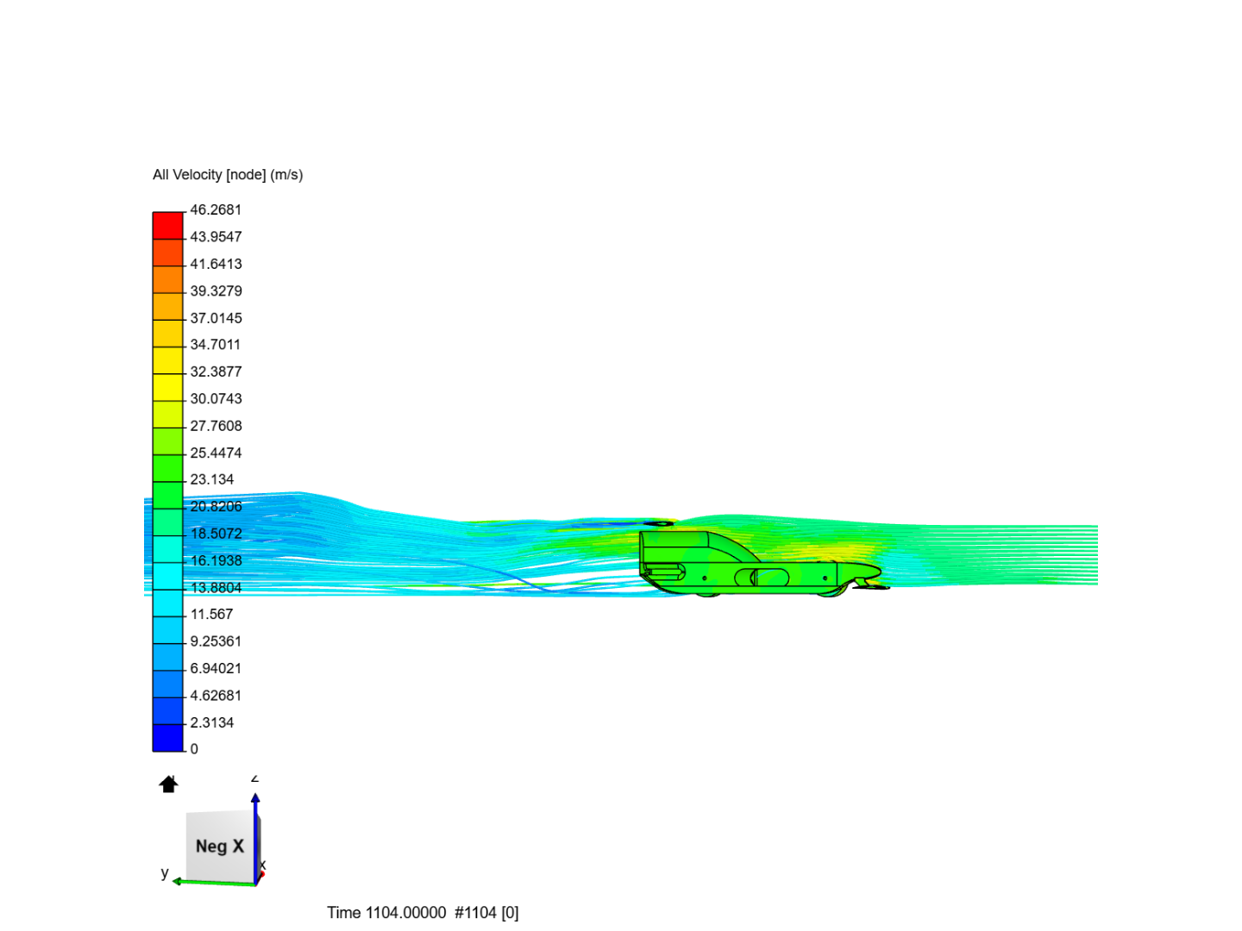Image resolution: width=1242 pixels, height=931 pixels.
Task: Click the legend value 39.3279
Action: point(216,291)
